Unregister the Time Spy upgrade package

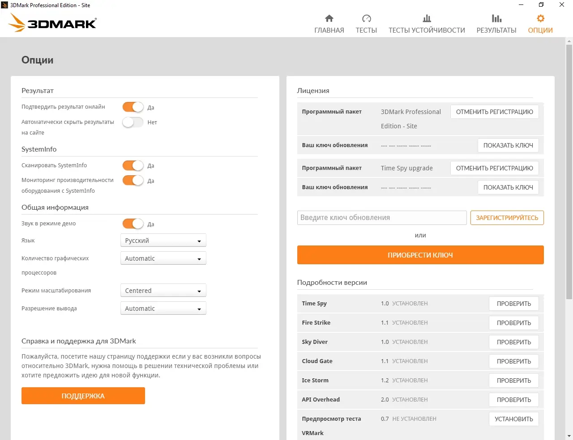495,168
